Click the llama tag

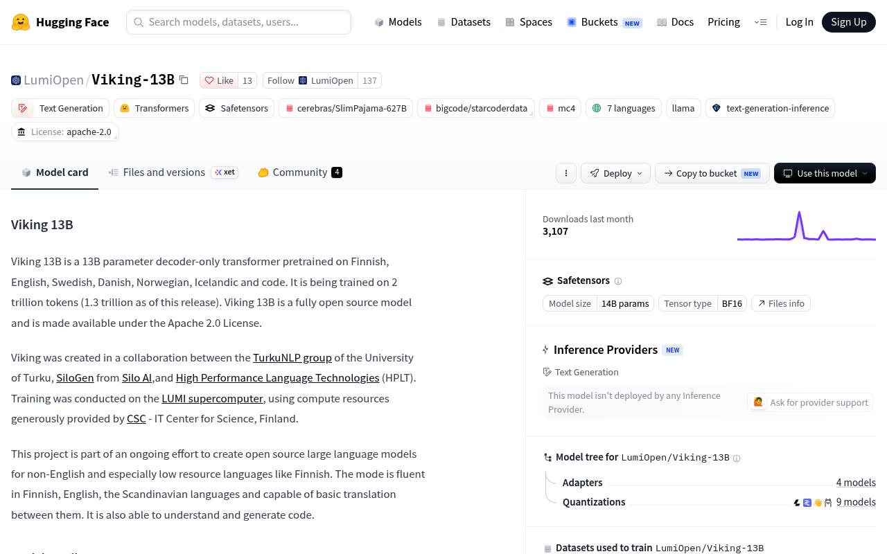(683, 108)
